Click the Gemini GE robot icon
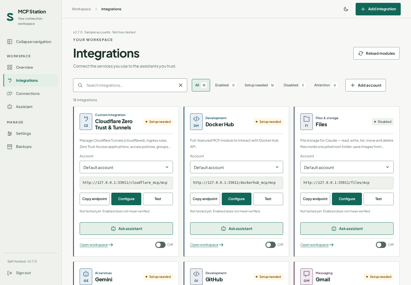The height and width of the screenshot is (285, 411). [x=86, y=277]
